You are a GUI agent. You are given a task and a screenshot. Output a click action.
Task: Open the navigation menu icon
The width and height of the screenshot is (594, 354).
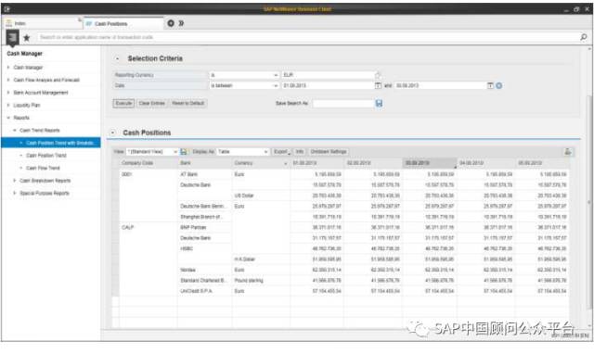tap(12, 37)
